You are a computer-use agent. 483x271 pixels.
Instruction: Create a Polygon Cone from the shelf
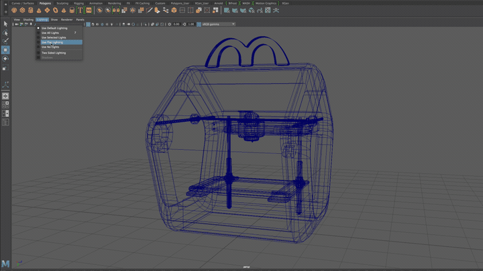tap(39, 11)
